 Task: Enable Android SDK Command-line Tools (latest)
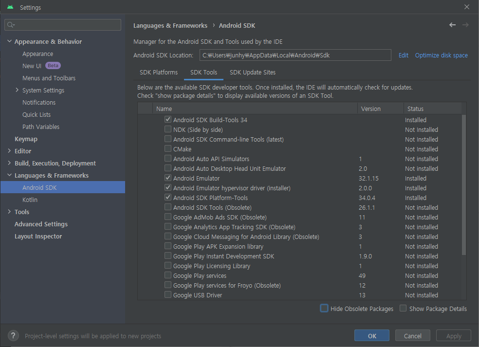[168, 139]
